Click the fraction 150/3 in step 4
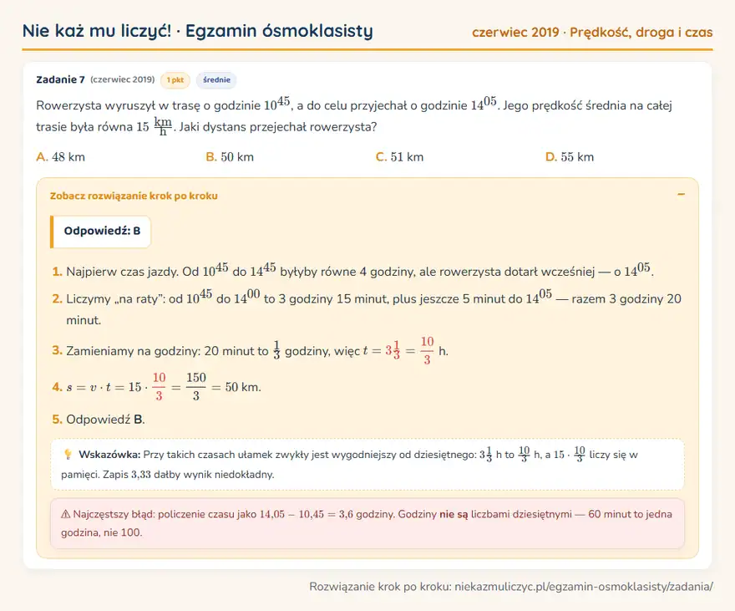The width and height of the screenshot is (735, 611). (196, 387)
